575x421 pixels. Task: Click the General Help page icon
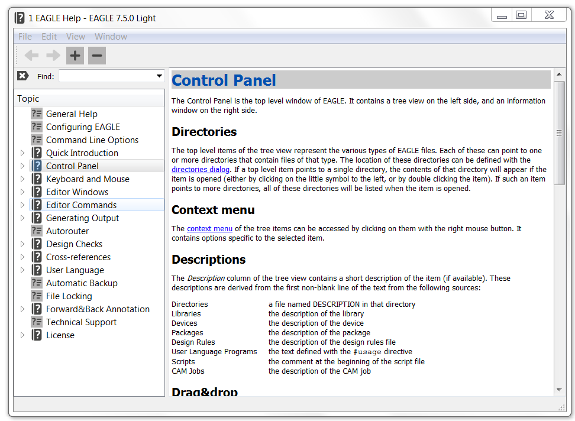point(37,114)
